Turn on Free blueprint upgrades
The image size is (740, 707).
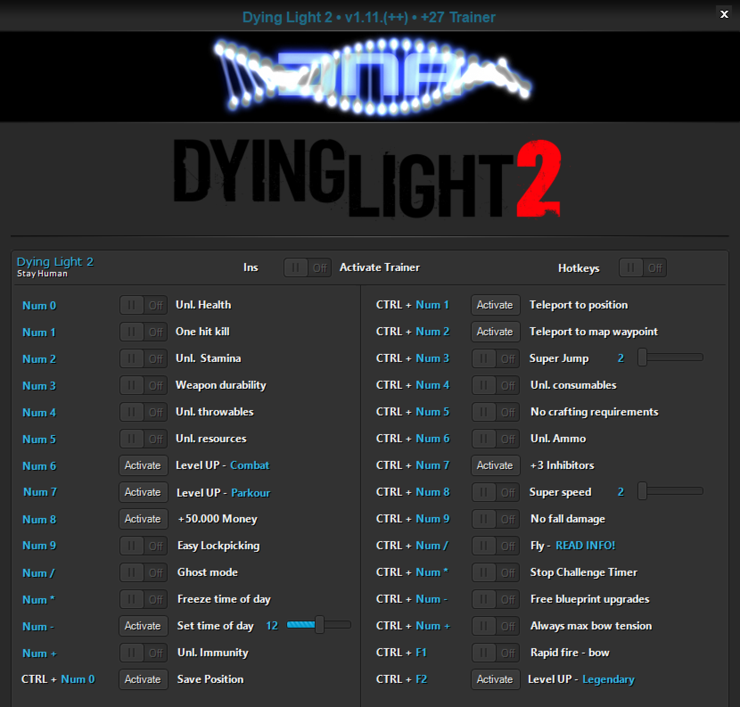(496, 599)
